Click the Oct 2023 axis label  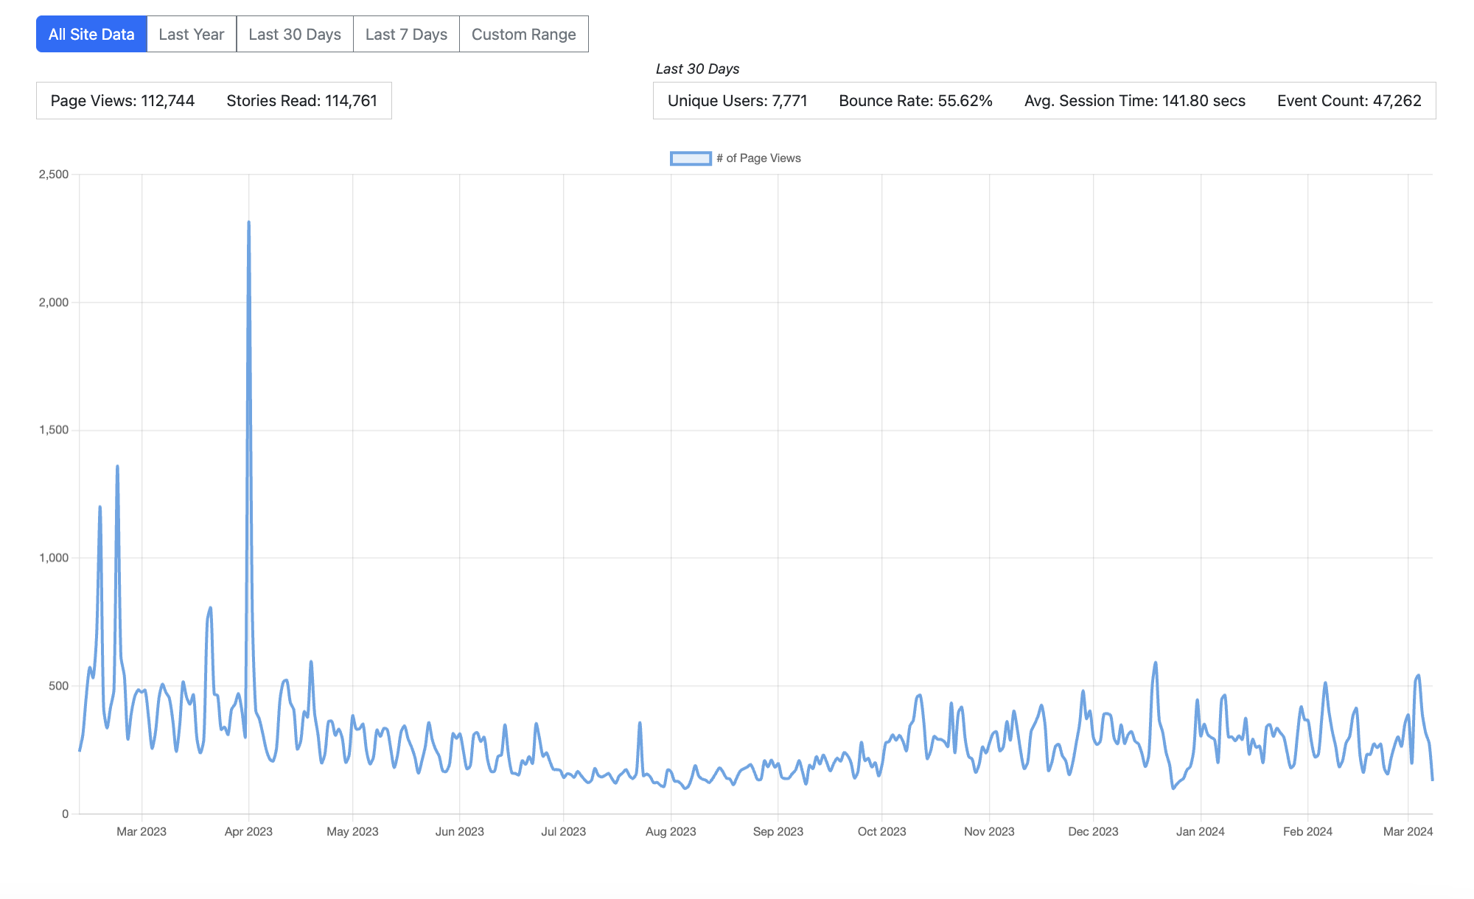881,832
